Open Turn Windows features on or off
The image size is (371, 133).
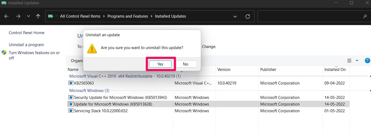click(34, 55)
